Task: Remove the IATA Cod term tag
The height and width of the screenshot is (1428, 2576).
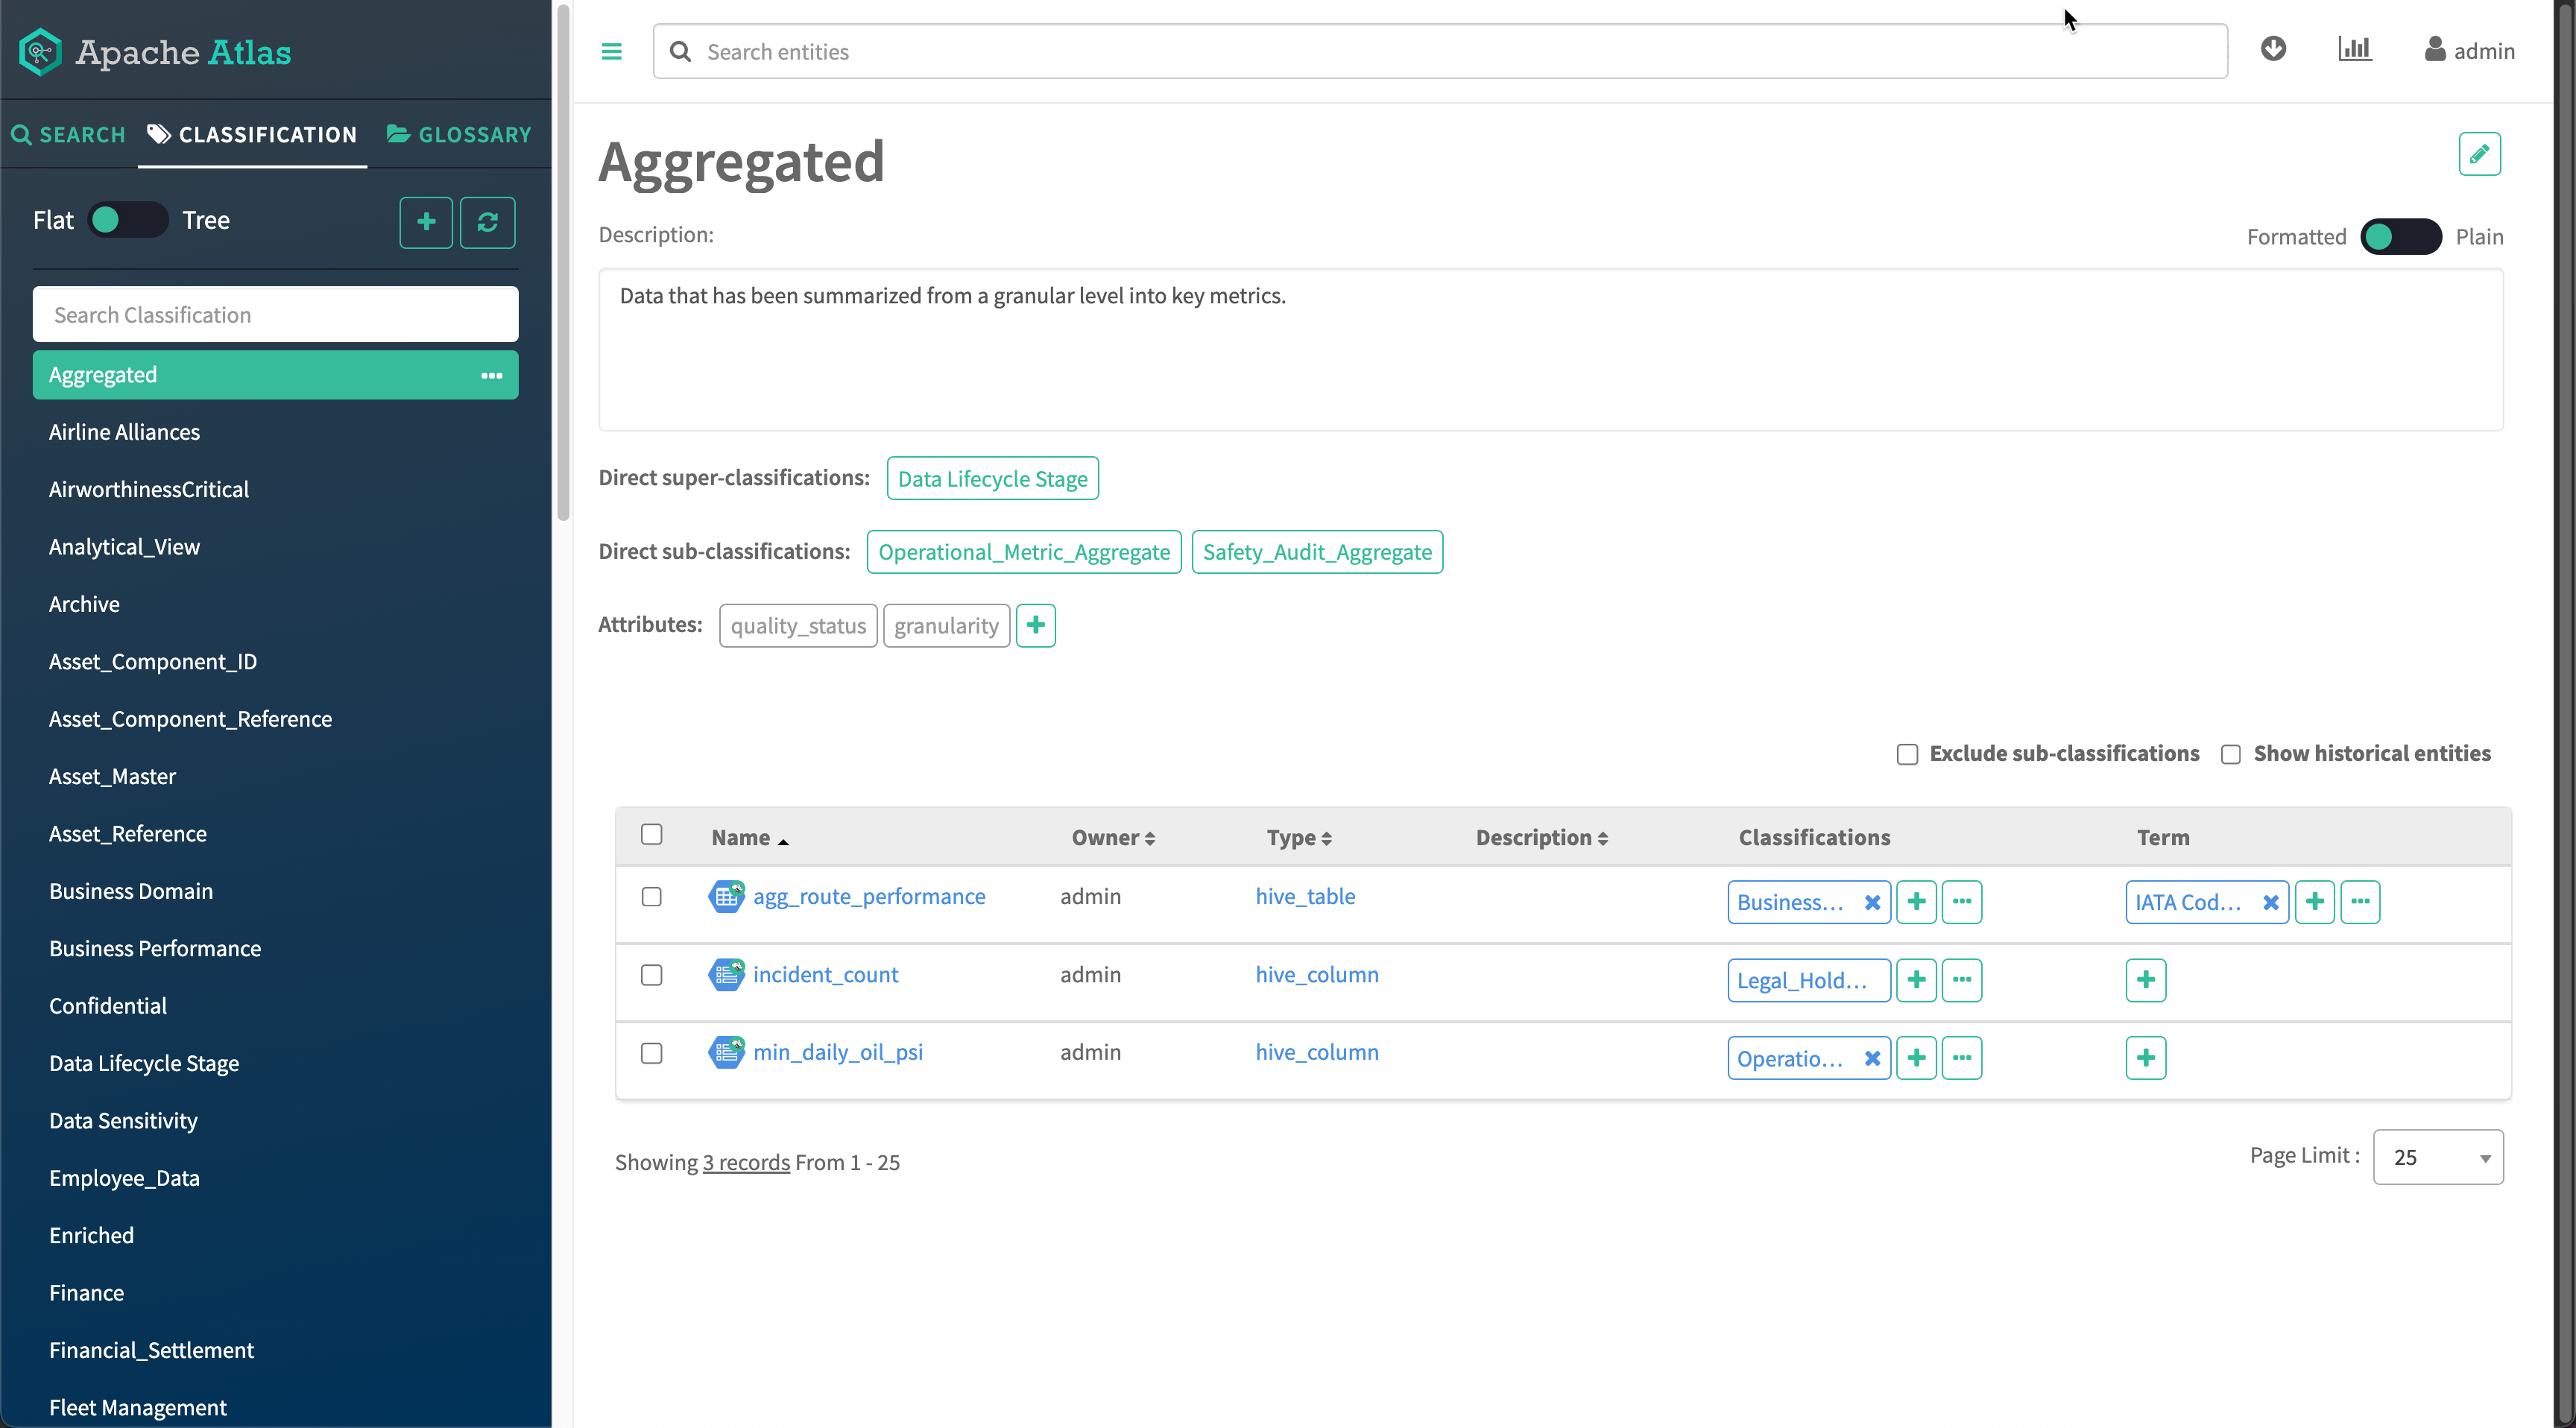Action: 2271,902
